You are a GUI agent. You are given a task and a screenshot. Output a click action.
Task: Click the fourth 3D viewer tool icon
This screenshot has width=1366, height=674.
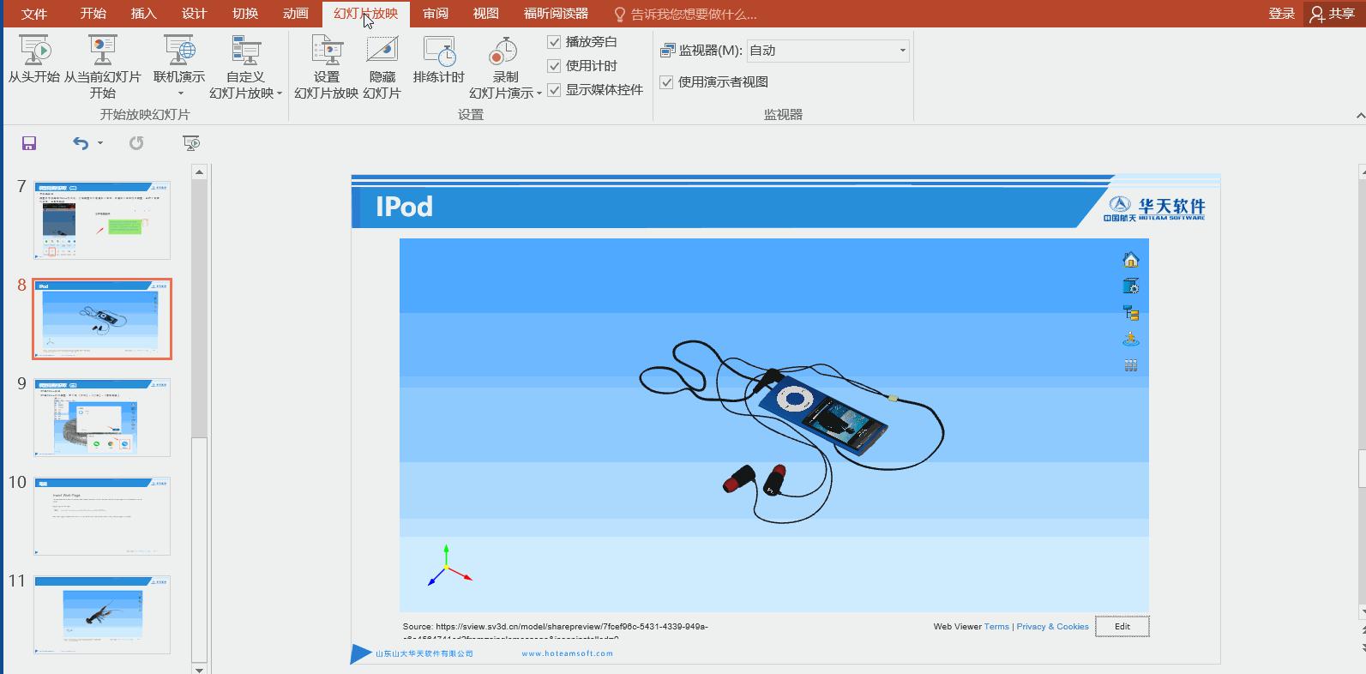tap(1130, 339)
